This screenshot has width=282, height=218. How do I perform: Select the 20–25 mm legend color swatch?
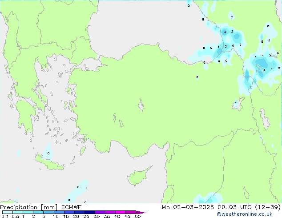tap(80, 212)
